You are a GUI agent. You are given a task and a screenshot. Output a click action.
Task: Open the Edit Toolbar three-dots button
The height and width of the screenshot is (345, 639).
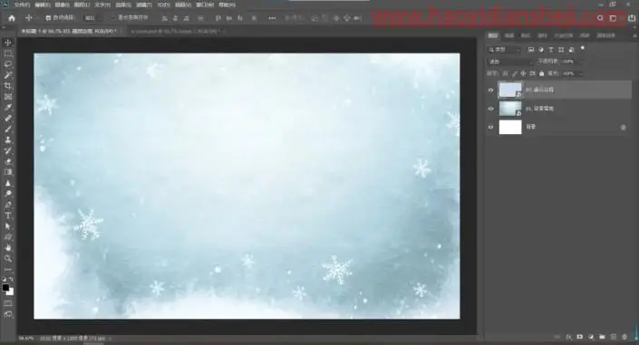8,270
